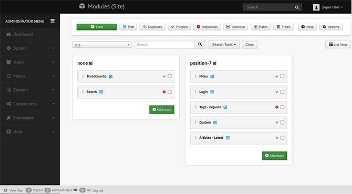
Task: Open the Site client dropdown
Action: click(x=102, y=45)
